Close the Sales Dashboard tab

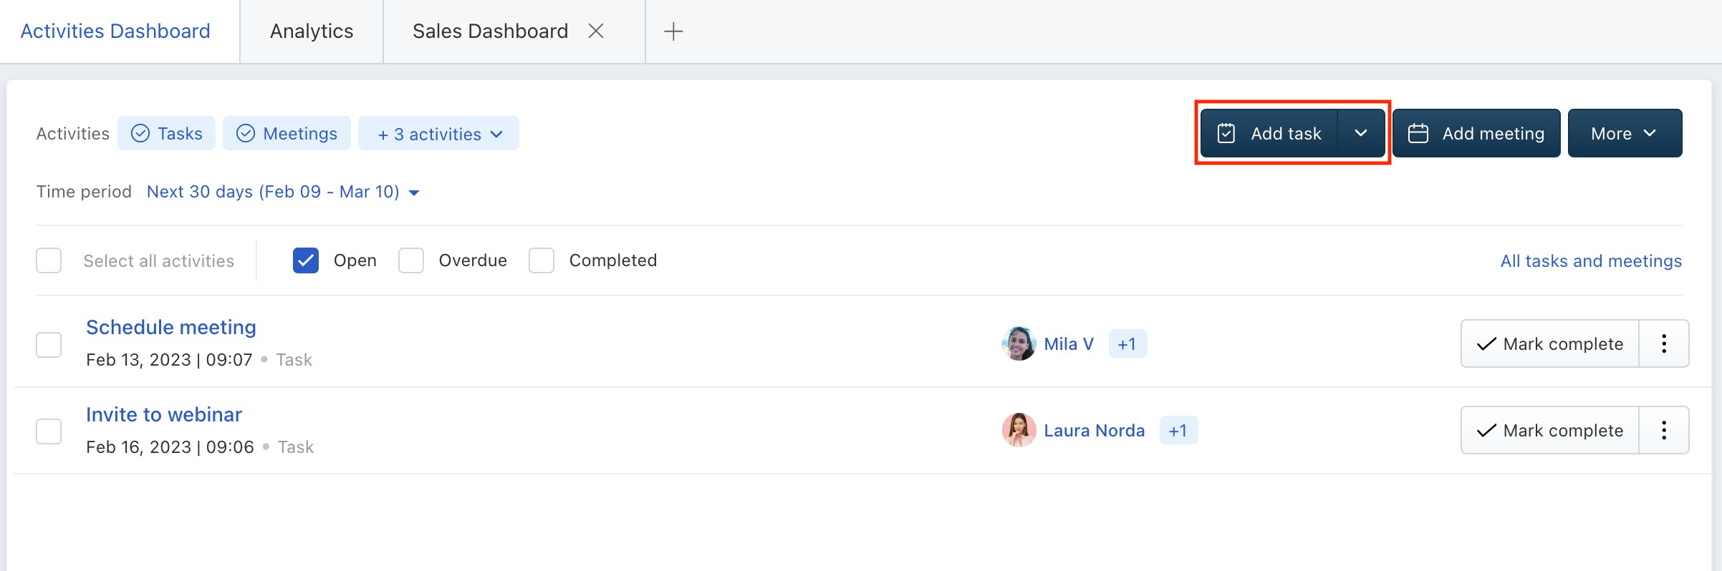pos(595,31)
